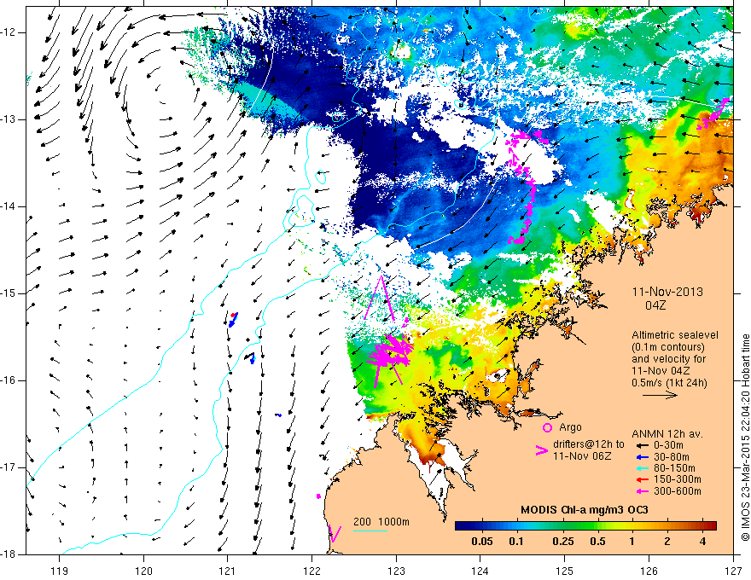The image size is (751, 580).
Task: Click the '0.05' colorbar tick label
Action: point(482,542)
